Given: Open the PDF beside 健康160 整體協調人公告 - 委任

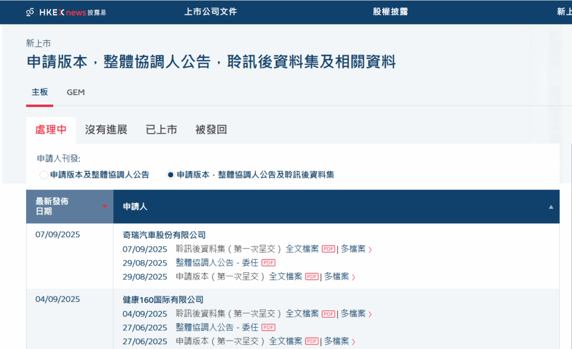Looking at the screenshot, I should coord(268,327).
